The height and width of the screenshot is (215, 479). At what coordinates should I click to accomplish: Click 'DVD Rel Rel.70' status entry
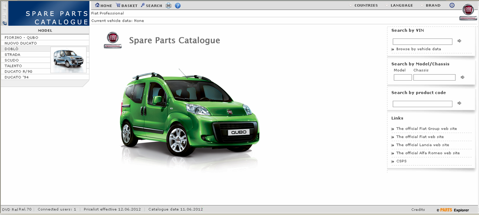[17, 209]
